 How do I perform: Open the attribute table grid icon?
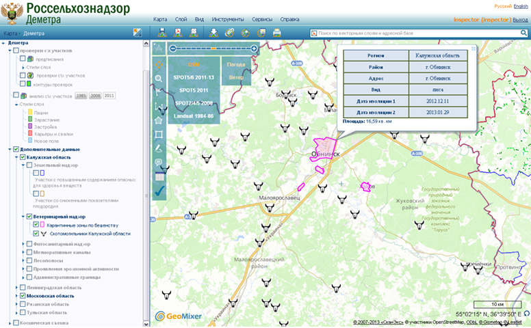tap(159, 177)
